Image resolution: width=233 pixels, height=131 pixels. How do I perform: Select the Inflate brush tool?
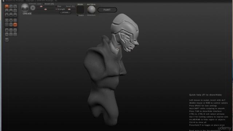[x=7, y=15]
